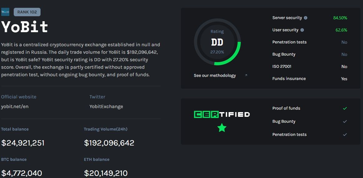Click the green star under Certified
The image size is (363, 178).
pyautogui.click(x=222, y=127)
